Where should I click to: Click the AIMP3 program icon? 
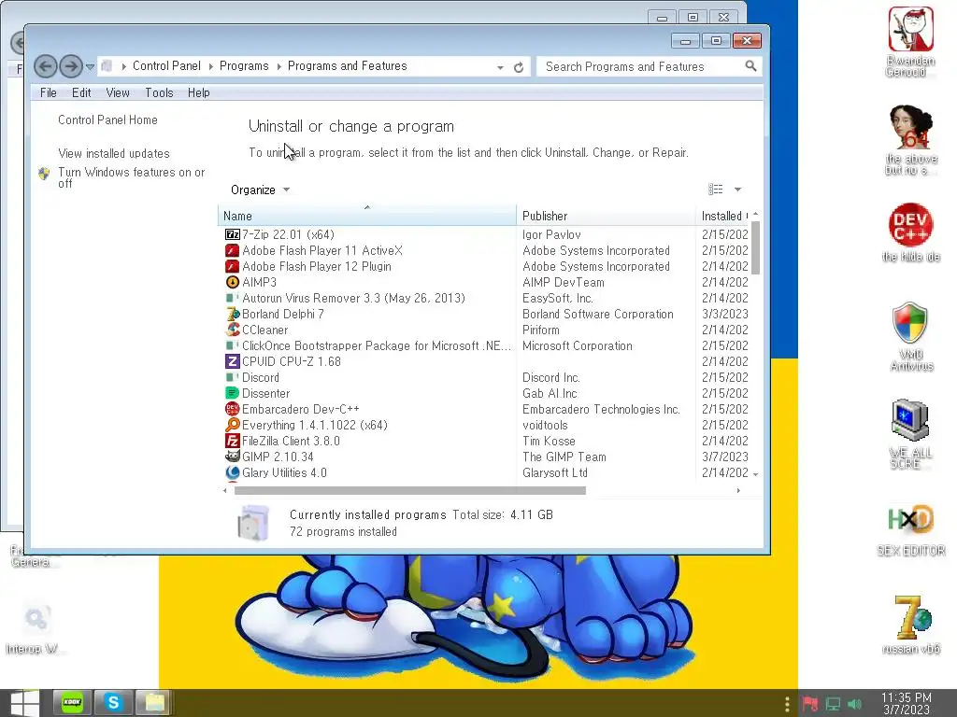tap(232, 282)
